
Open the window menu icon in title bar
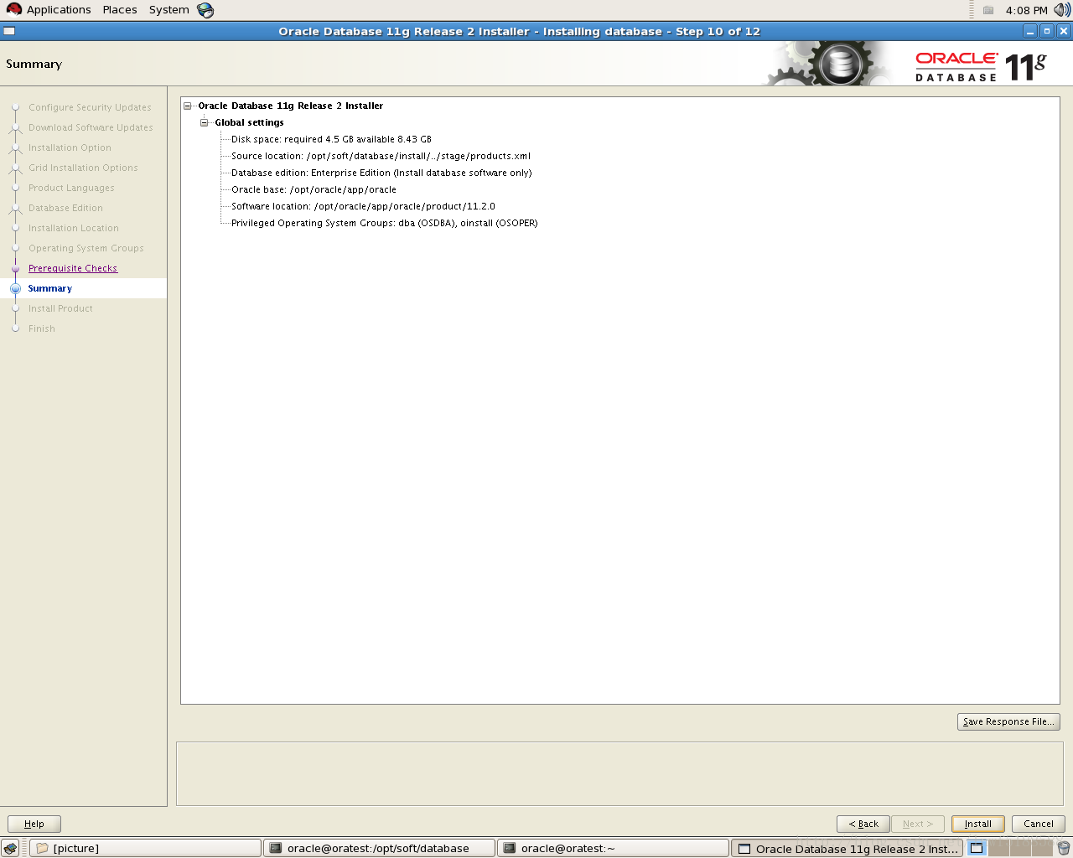(9, 31)
